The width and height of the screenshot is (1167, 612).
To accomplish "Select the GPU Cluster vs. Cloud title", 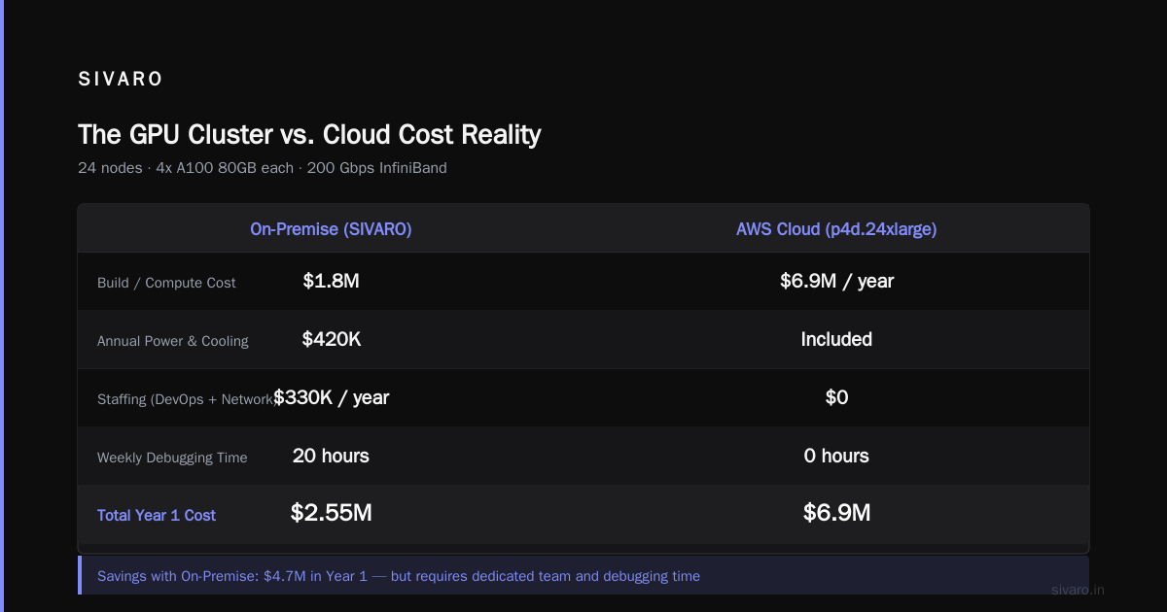I will 309,134.
